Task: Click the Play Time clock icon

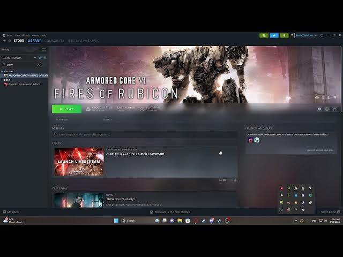Action: pyautogui.click(x=142, y=109)
